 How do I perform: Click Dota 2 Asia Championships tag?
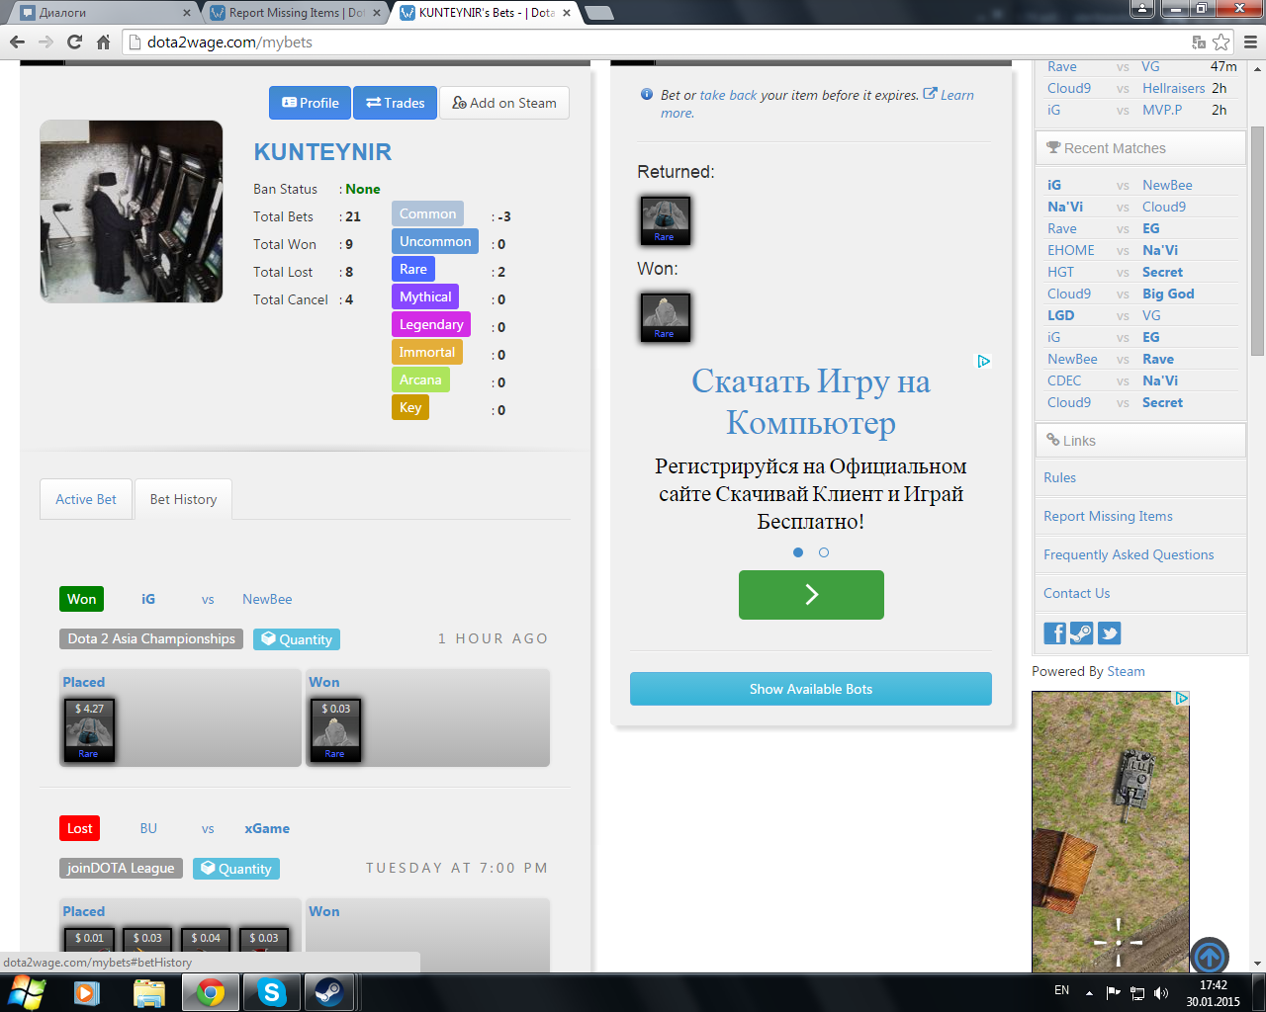pyautogui.click(x=151, y=638)
